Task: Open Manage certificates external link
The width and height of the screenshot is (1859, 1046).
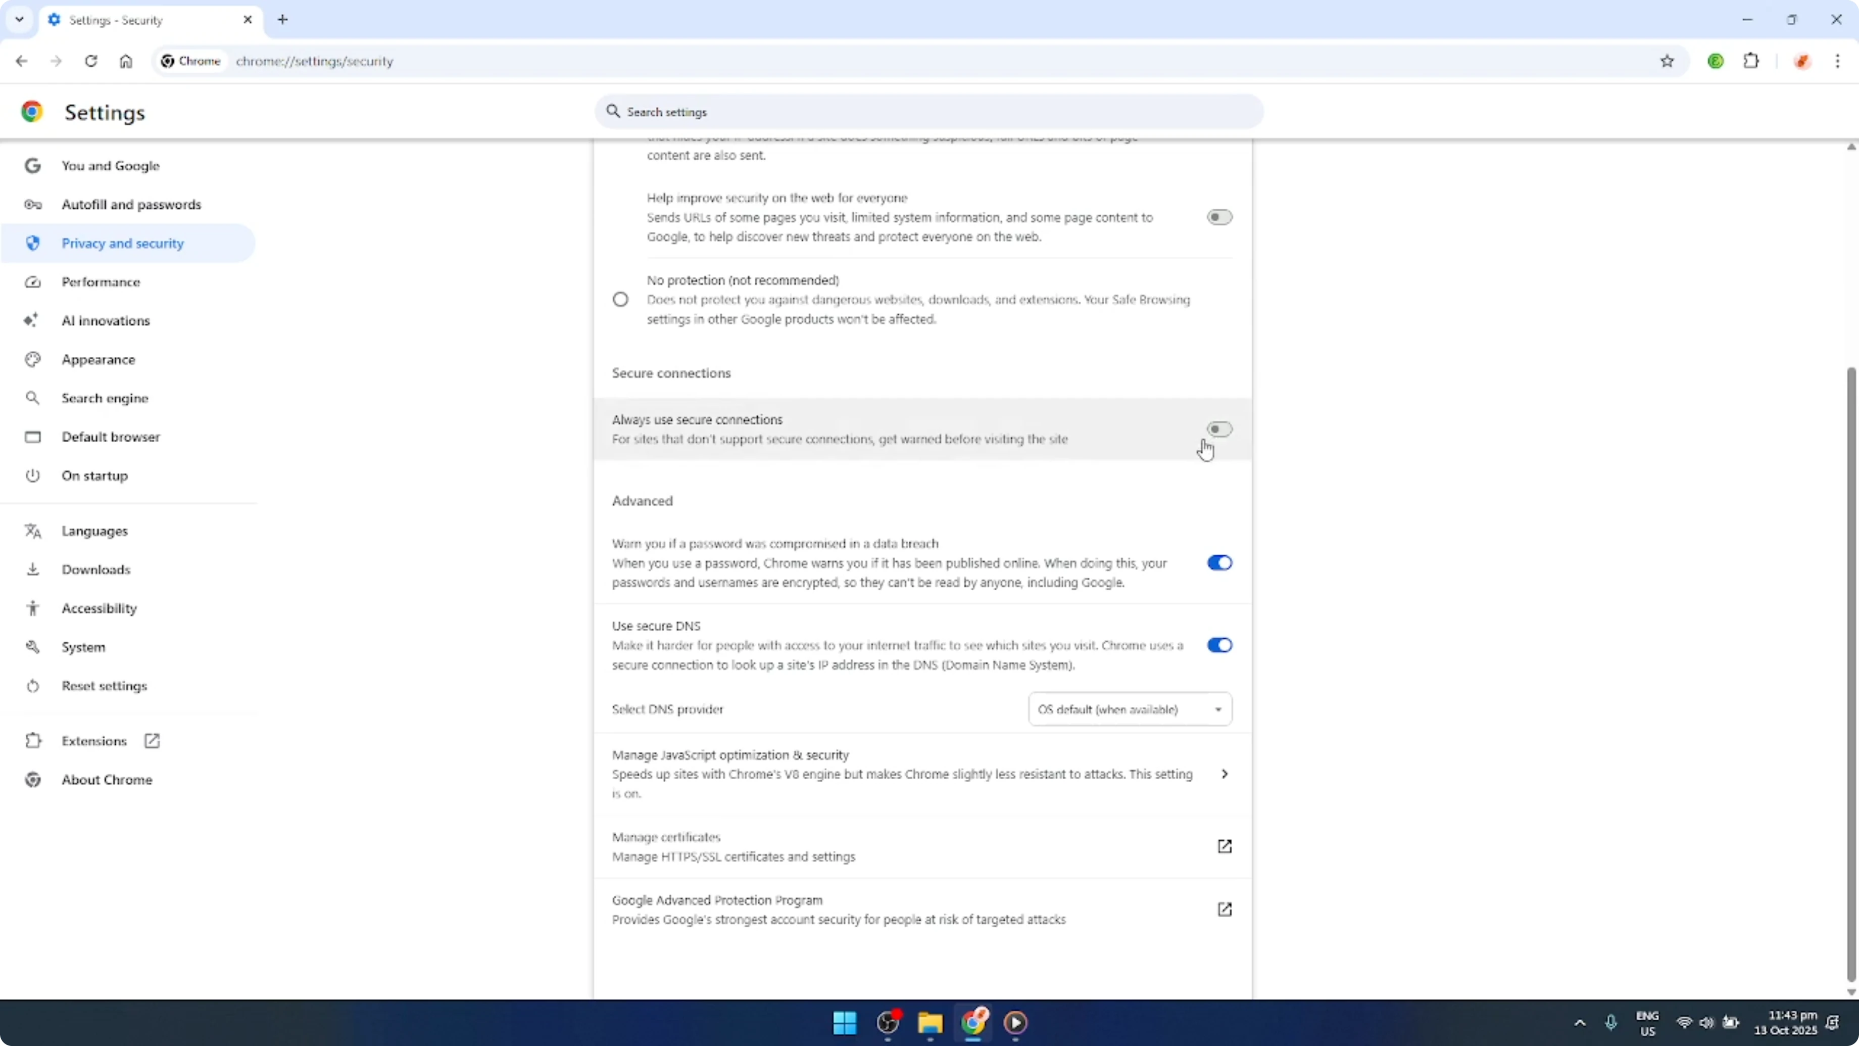Action: point(1225,846)
